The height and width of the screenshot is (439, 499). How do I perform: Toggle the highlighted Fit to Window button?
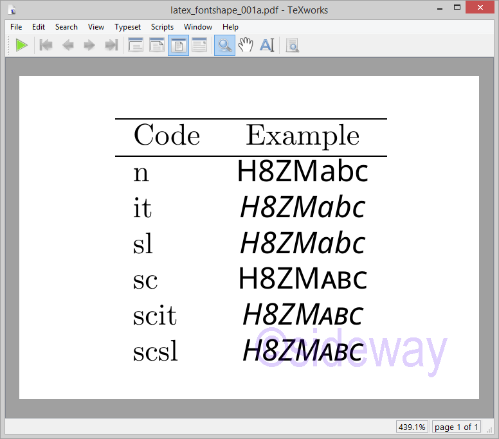point(178,45)
